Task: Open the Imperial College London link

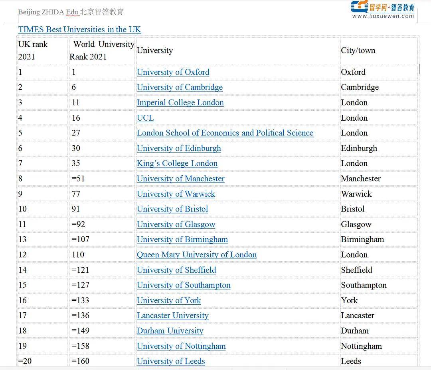Action: (x=180, y=102)
